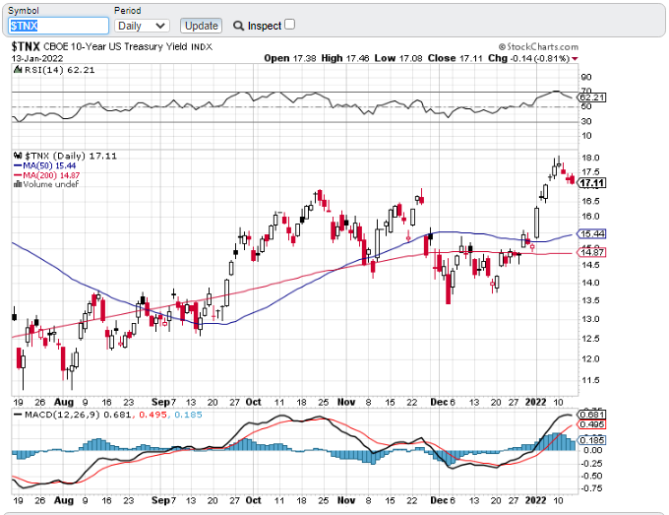This screenshot has width=669, height=515.
Task: Open the Period dropdown set to Daily
Action: pos(142,26)
